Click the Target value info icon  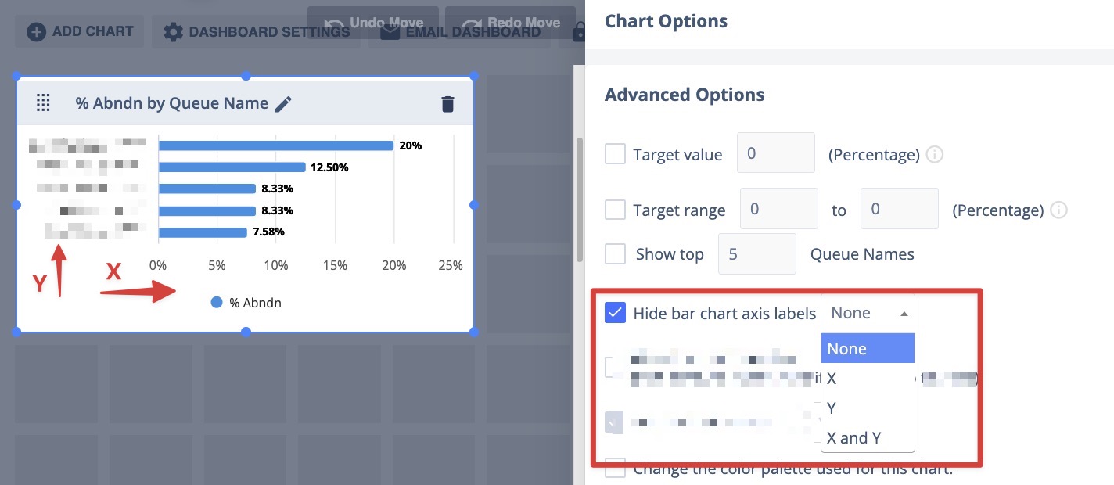pyautogui.click(x=934, y=155)
